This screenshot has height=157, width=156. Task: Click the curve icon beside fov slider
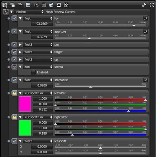pos(146,18)
